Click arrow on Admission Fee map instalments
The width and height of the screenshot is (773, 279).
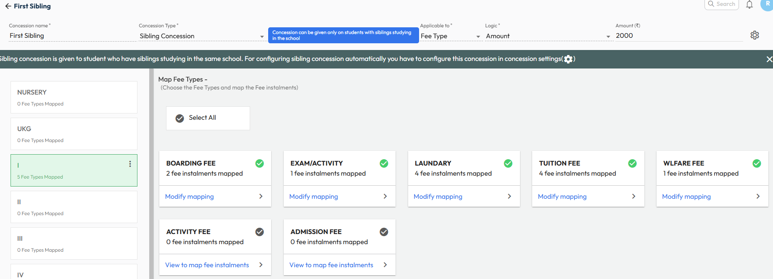pos(385,265)
